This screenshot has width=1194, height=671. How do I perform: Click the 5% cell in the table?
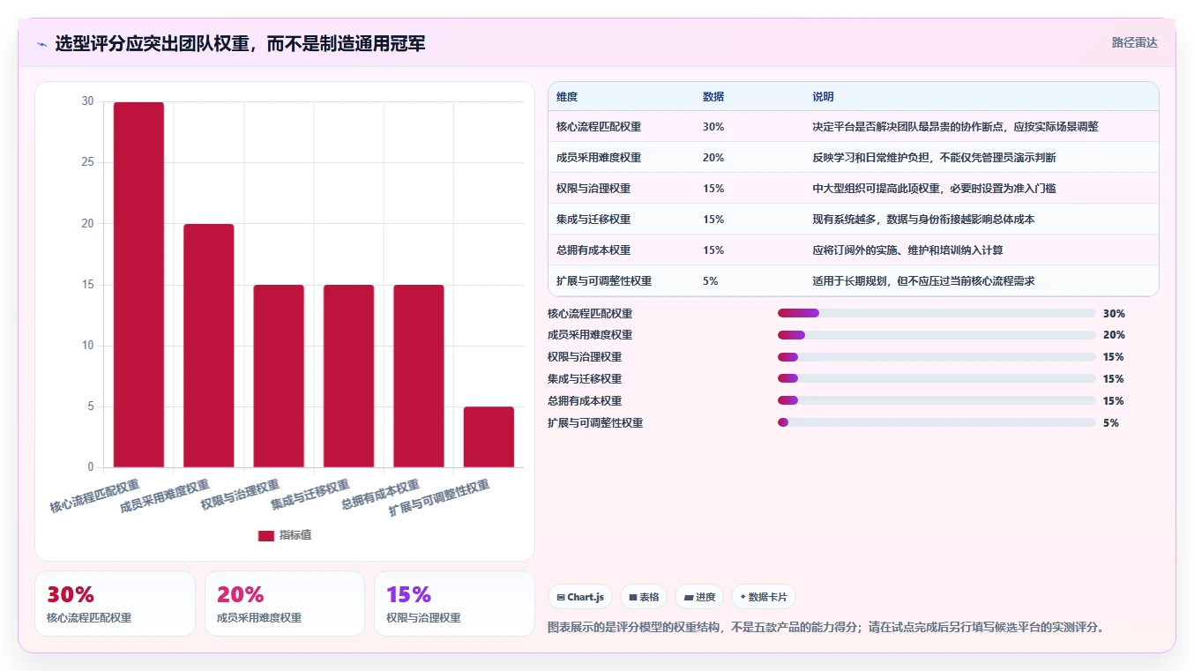(x=711, y=281)
